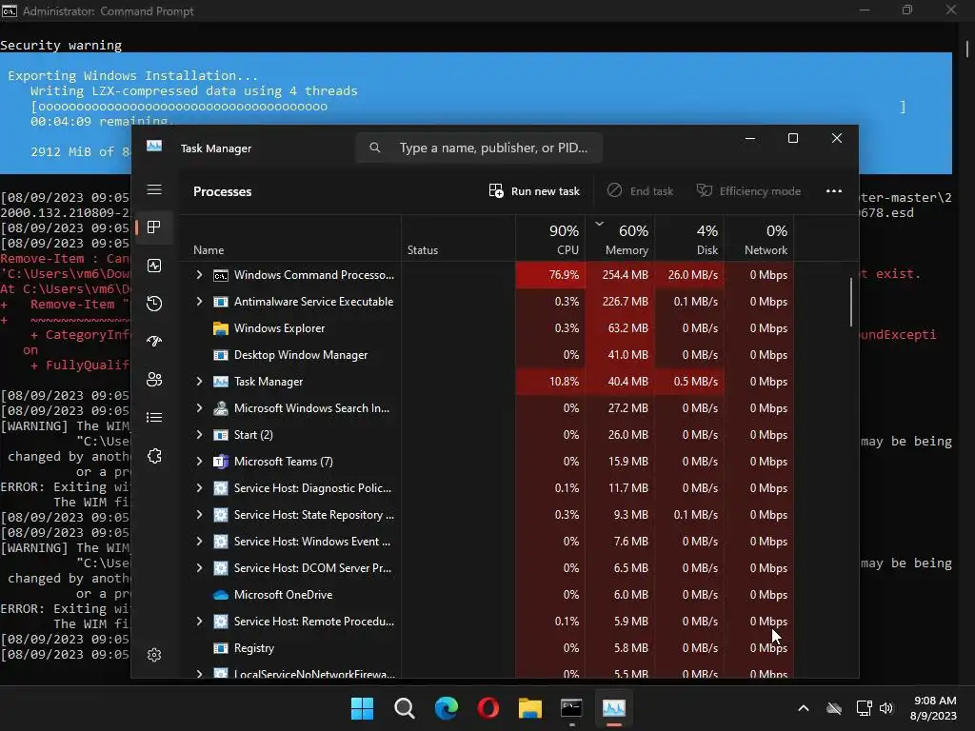Expand Microsoft Windows Search Indexer row
This screenshot has height=731, width=975.
click(x=199, y=408)
